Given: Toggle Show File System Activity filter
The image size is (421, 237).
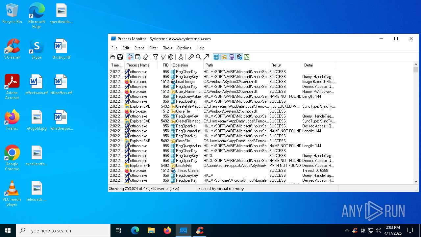Looking at the screenshot, I should [x=224, y=57].
